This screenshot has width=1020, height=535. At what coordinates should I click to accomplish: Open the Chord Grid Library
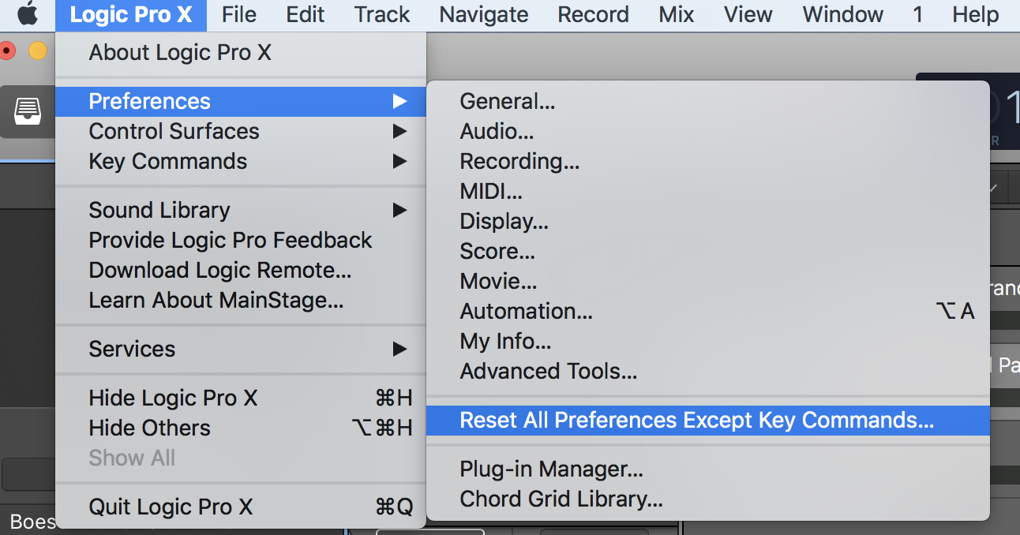point(561,499)
